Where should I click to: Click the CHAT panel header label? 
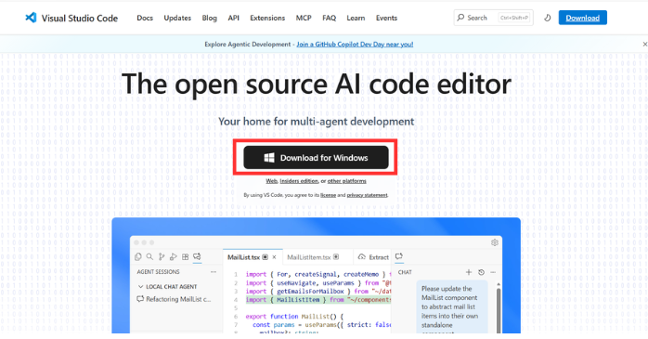(x=405, y=272)
